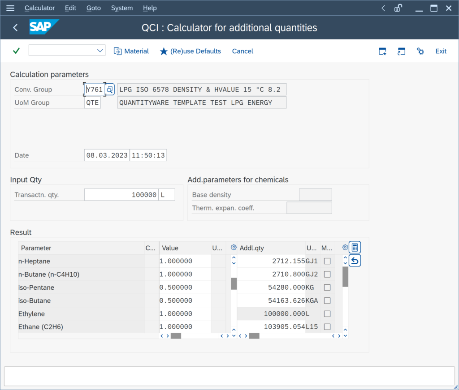Click the 54280.000 KG quantity cell
459x390 pixels.
click(271, 287)
